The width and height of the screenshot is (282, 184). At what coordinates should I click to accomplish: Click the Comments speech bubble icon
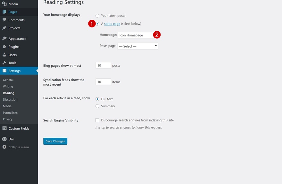[4, 20]
